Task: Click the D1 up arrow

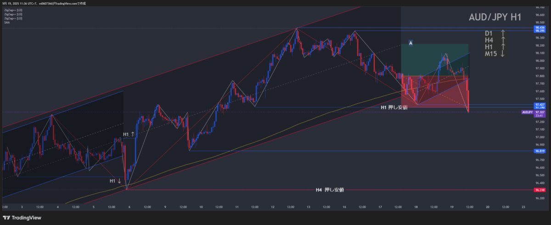Action: [503, 33]
